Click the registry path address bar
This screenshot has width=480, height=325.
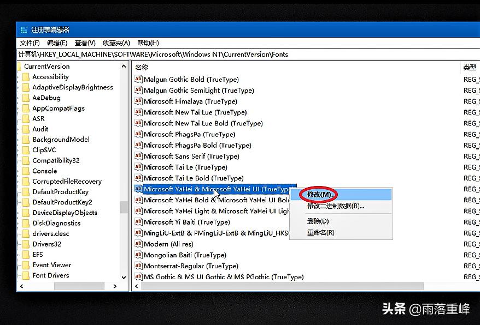pos(219,54)
